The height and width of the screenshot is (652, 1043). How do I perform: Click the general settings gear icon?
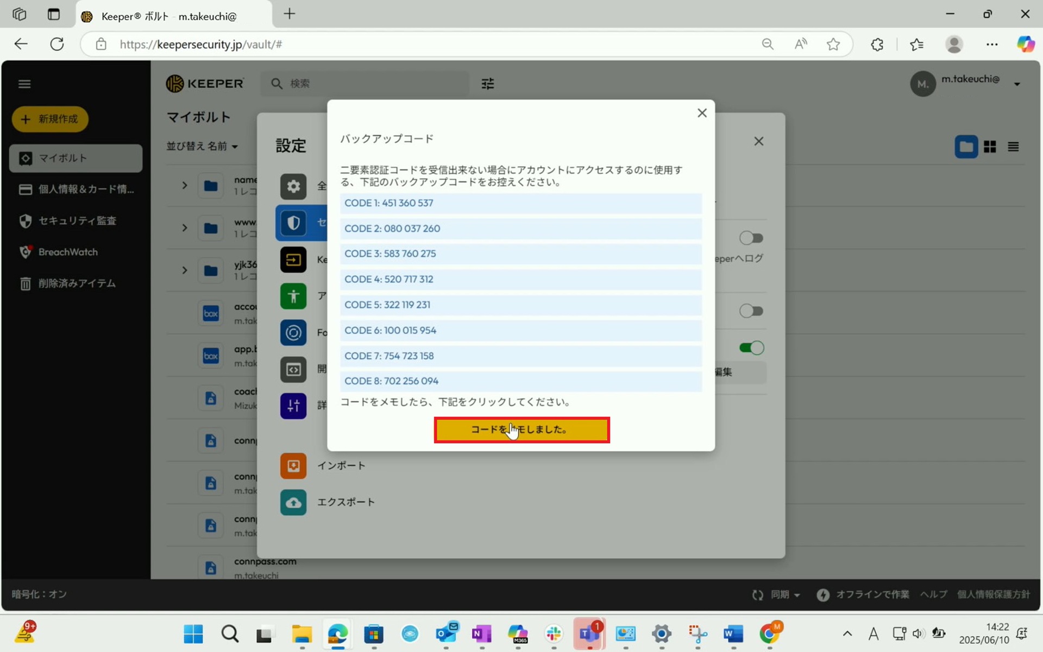point(293,186)
